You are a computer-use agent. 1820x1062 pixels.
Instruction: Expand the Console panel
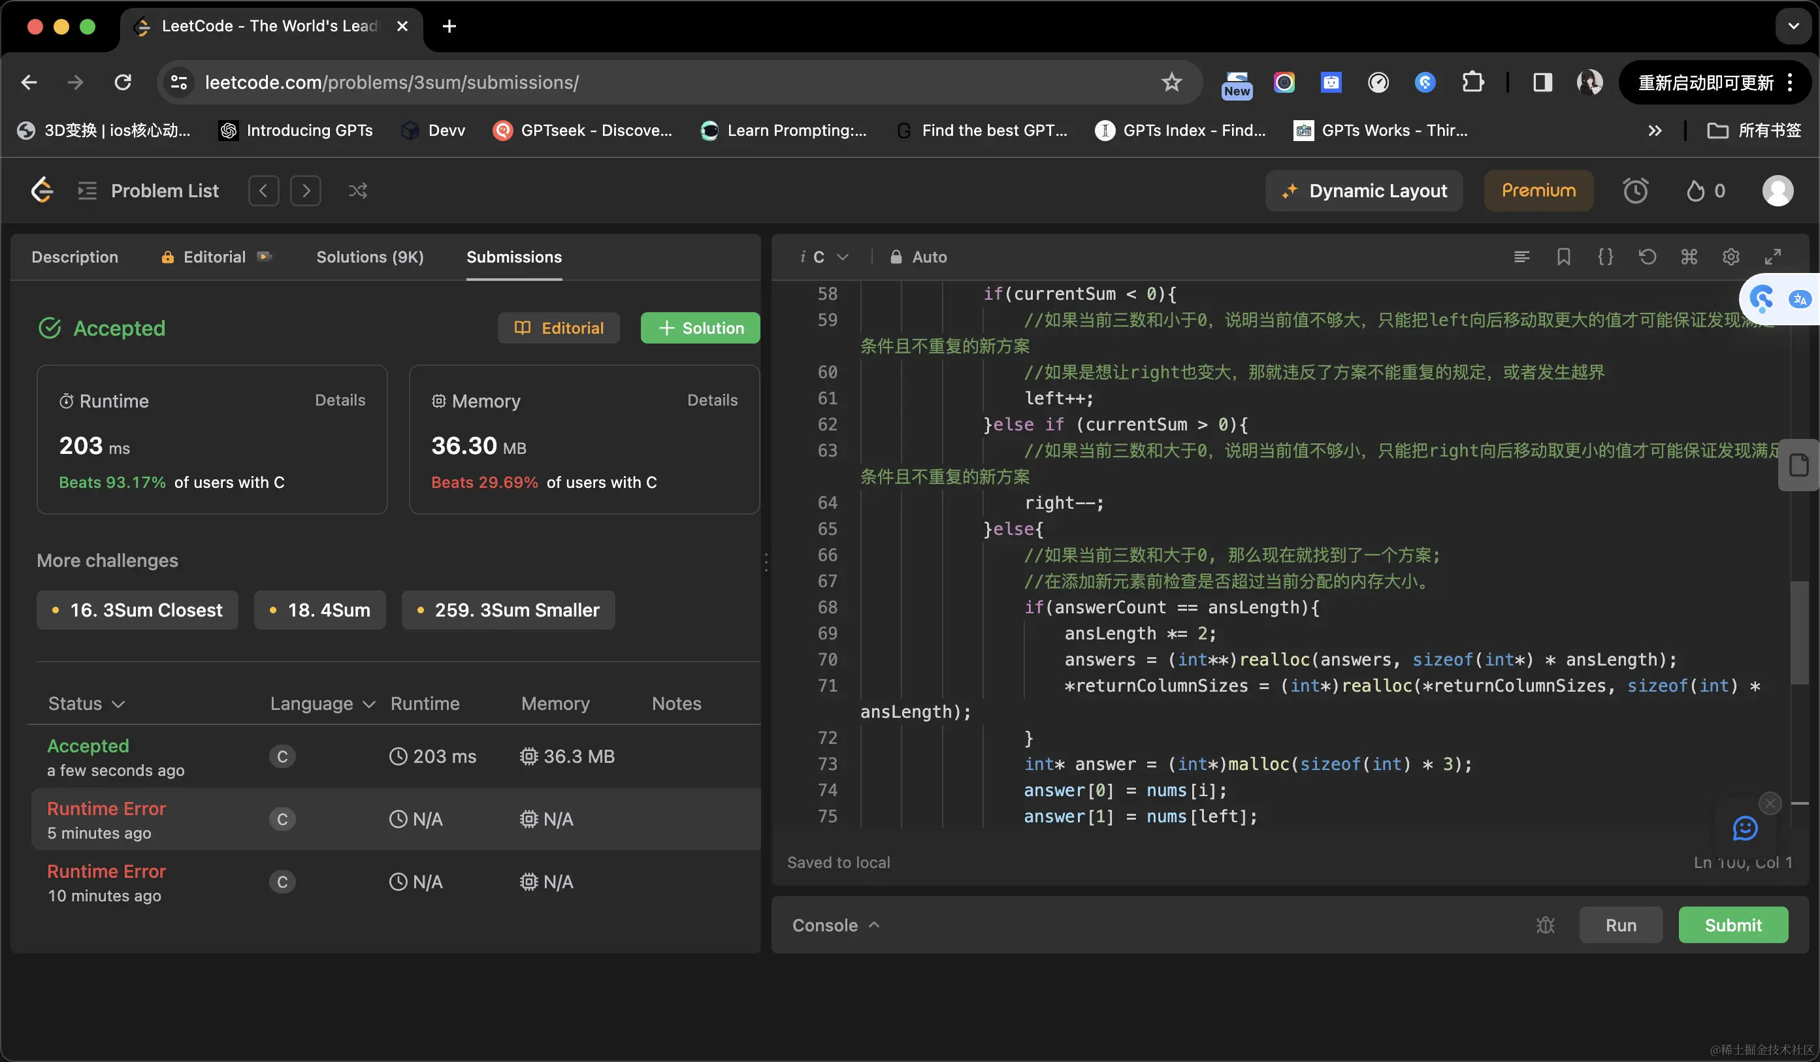coord(836,925)
